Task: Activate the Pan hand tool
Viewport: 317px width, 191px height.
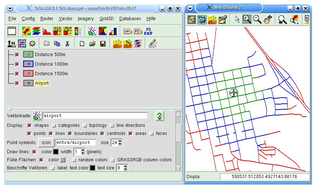Action: coord(268,19)
